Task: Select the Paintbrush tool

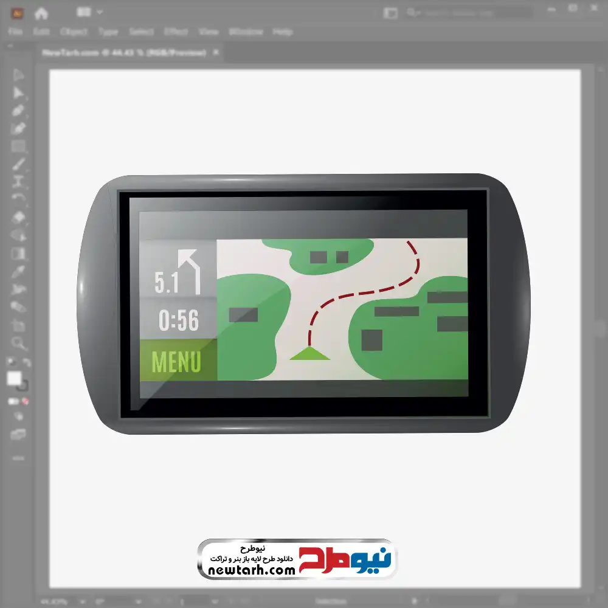Action: pos(18,164)
